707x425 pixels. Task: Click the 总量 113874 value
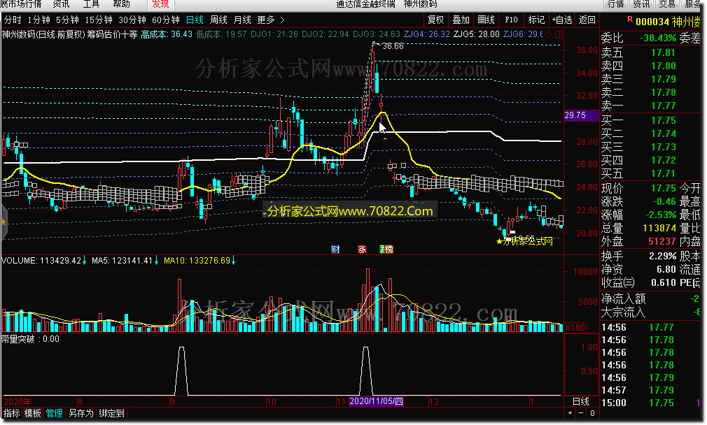pos(659,229)
